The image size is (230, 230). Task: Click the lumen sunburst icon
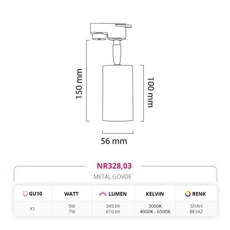103,194
